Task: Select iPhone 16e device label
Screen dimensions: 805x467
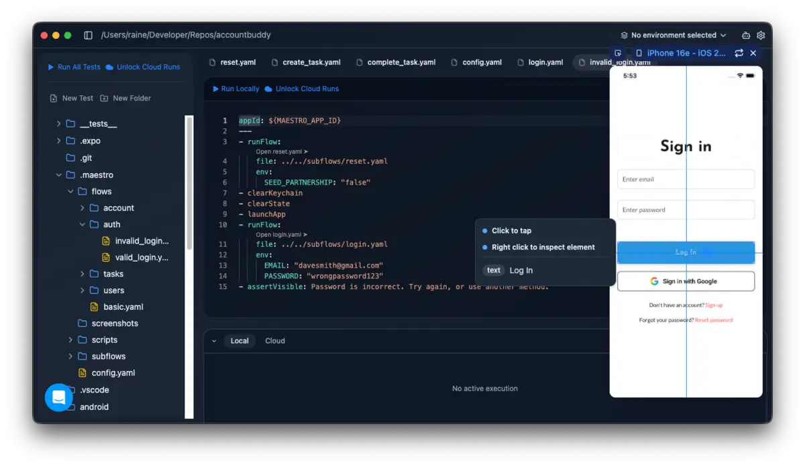Action: (681, 53)
